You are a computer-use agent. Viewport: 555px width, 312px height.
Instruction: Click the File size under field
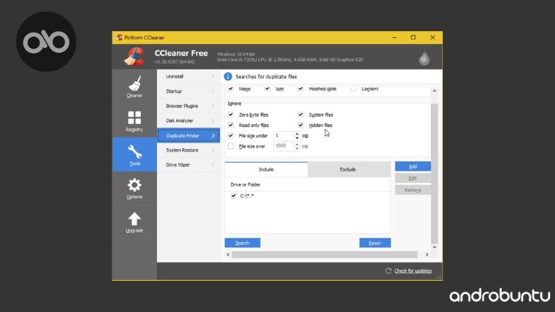(x=284, y=136)
